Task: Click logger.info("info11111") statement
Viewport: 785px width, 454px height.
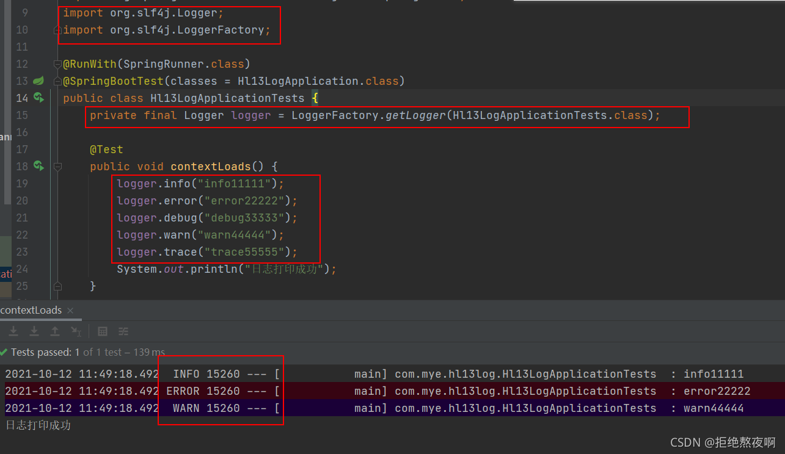Action: click(x=201, y=184)
